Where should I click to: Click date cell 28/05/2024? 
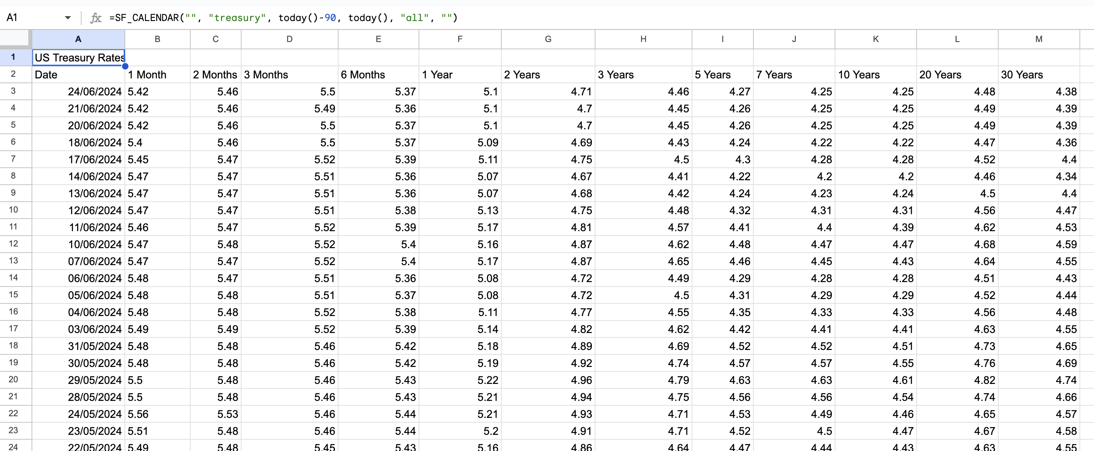click(78, 397)
